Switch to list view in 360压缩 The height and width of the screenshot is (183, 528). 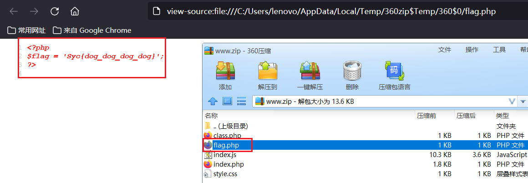coord(241,101)
